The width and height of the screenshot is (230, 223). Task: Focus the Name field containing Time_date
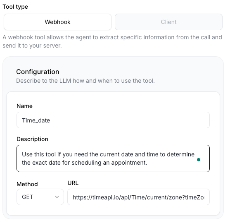point(113,120)
